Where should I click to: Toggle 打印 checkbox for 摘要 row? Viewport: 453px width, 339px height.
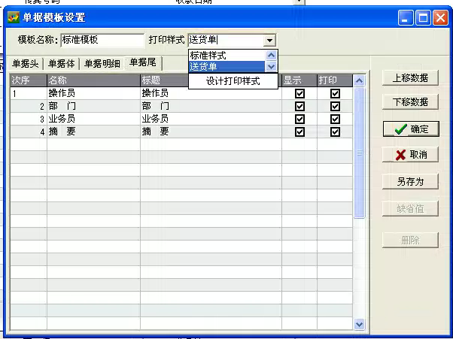[x=335, y=132]
